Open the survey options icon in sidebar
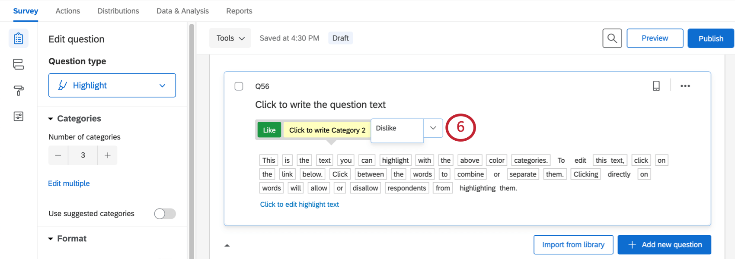This screenshot has height=259, width=735. pyautogui.click(x=18, y=116)
